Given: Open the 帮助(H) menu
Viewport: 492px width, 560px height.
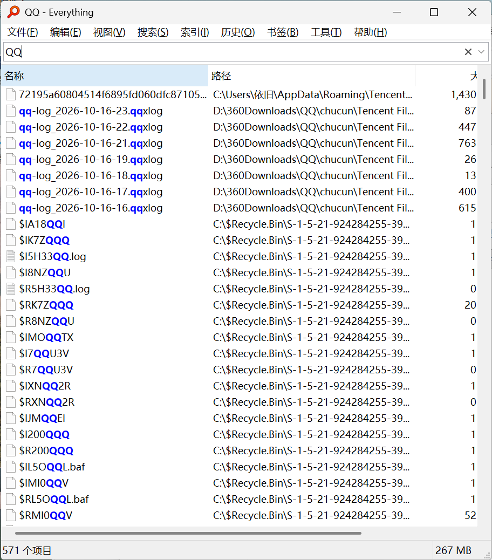Looking at the screenshot, I should coord(370,32).
